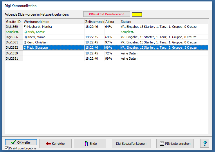Click the Ende exit door button
Viewport: 215px width, 152px height.
click(90, 143)
